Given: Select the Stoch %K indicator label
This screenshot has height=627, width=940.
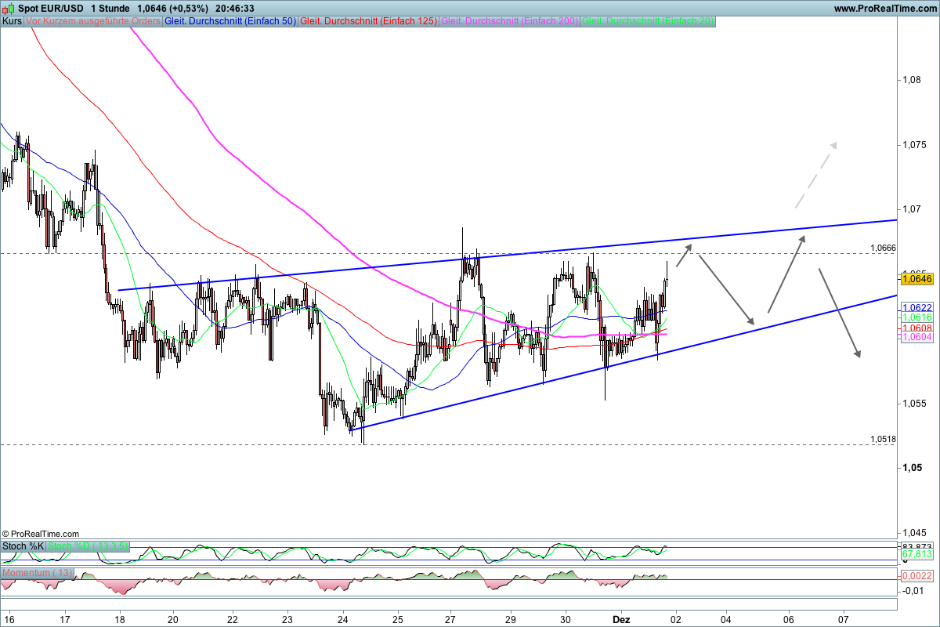Looking at the screenshot, I should tap(23, 545).
